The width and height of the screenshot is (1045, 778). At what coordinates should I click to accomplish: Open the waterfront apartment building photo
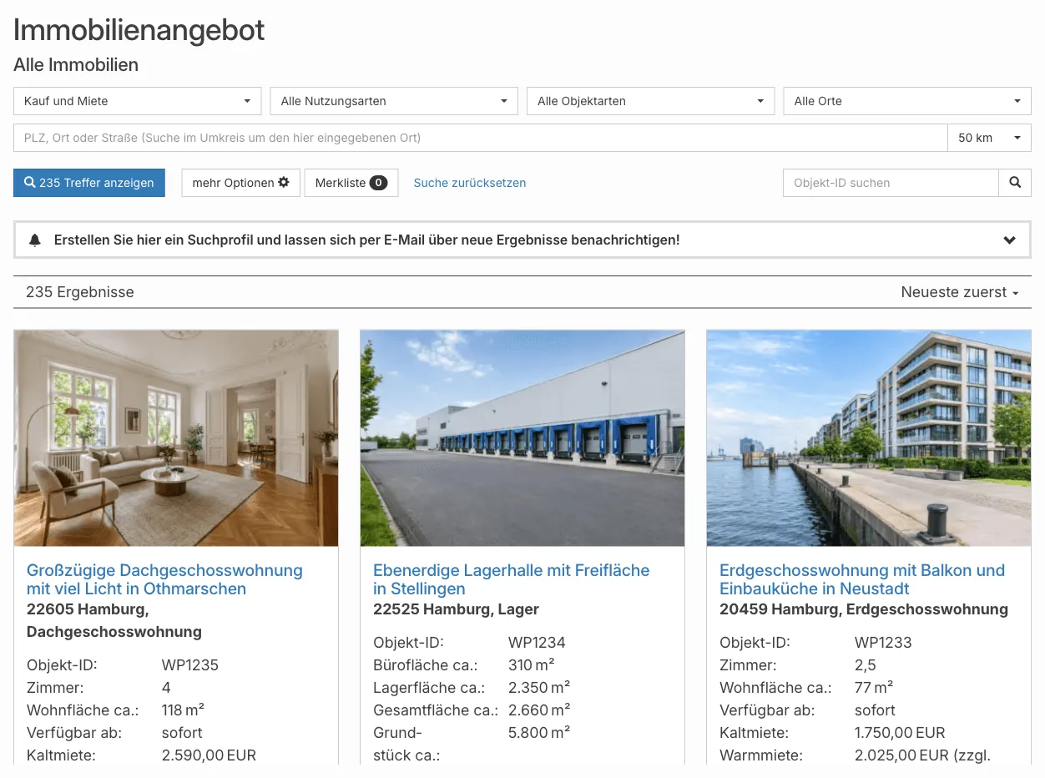[x=869, y=438]
